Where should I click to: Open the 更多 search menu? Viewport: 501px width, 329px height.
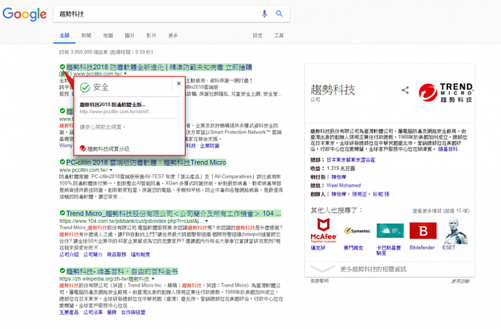[173, 35]
